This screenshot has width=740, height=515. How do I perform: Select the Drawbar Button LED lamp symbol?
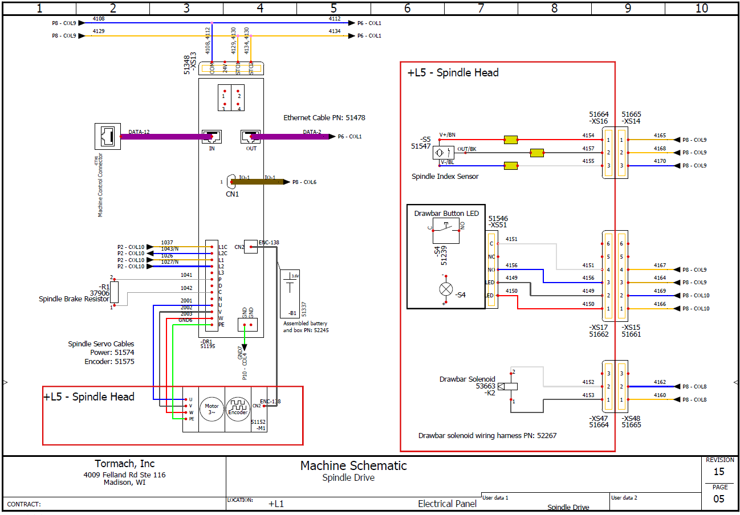click(x=445, y=289)
